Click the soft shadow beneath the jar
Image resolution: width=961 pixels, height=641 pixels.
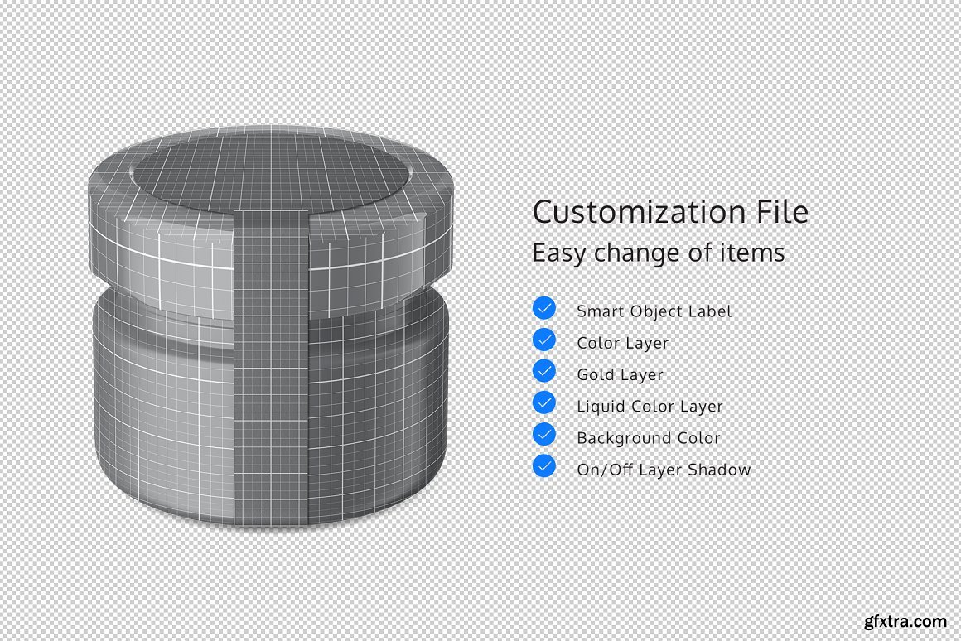273,538
